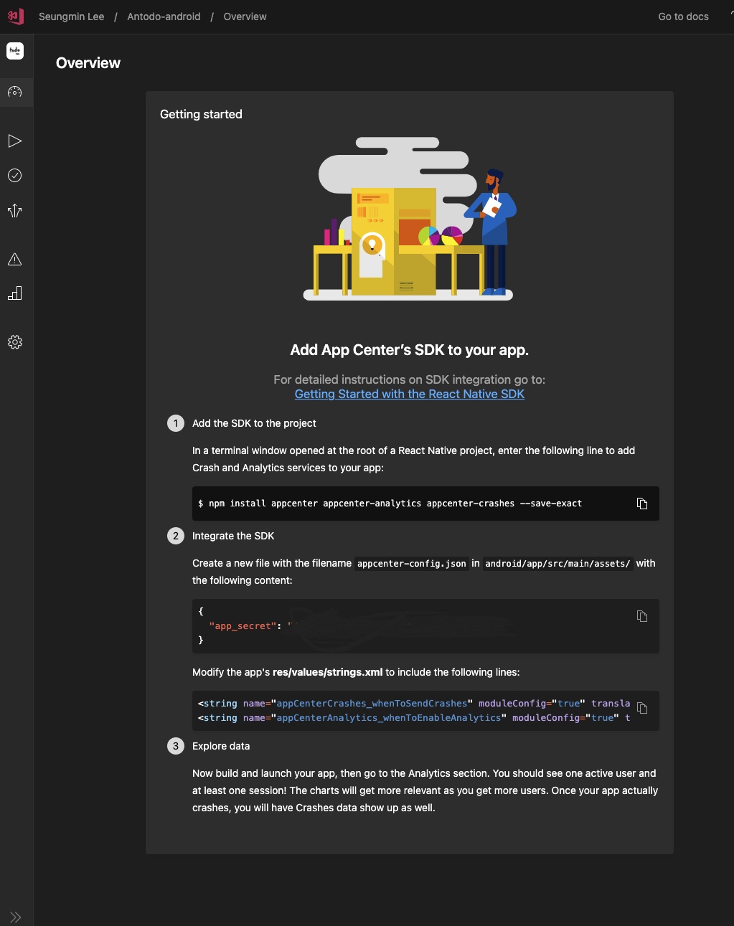Screen dimensions: 734x926
Task: Click the appCenterAnalytics string line
Action: pyautogui.click(x=414, y=718)
